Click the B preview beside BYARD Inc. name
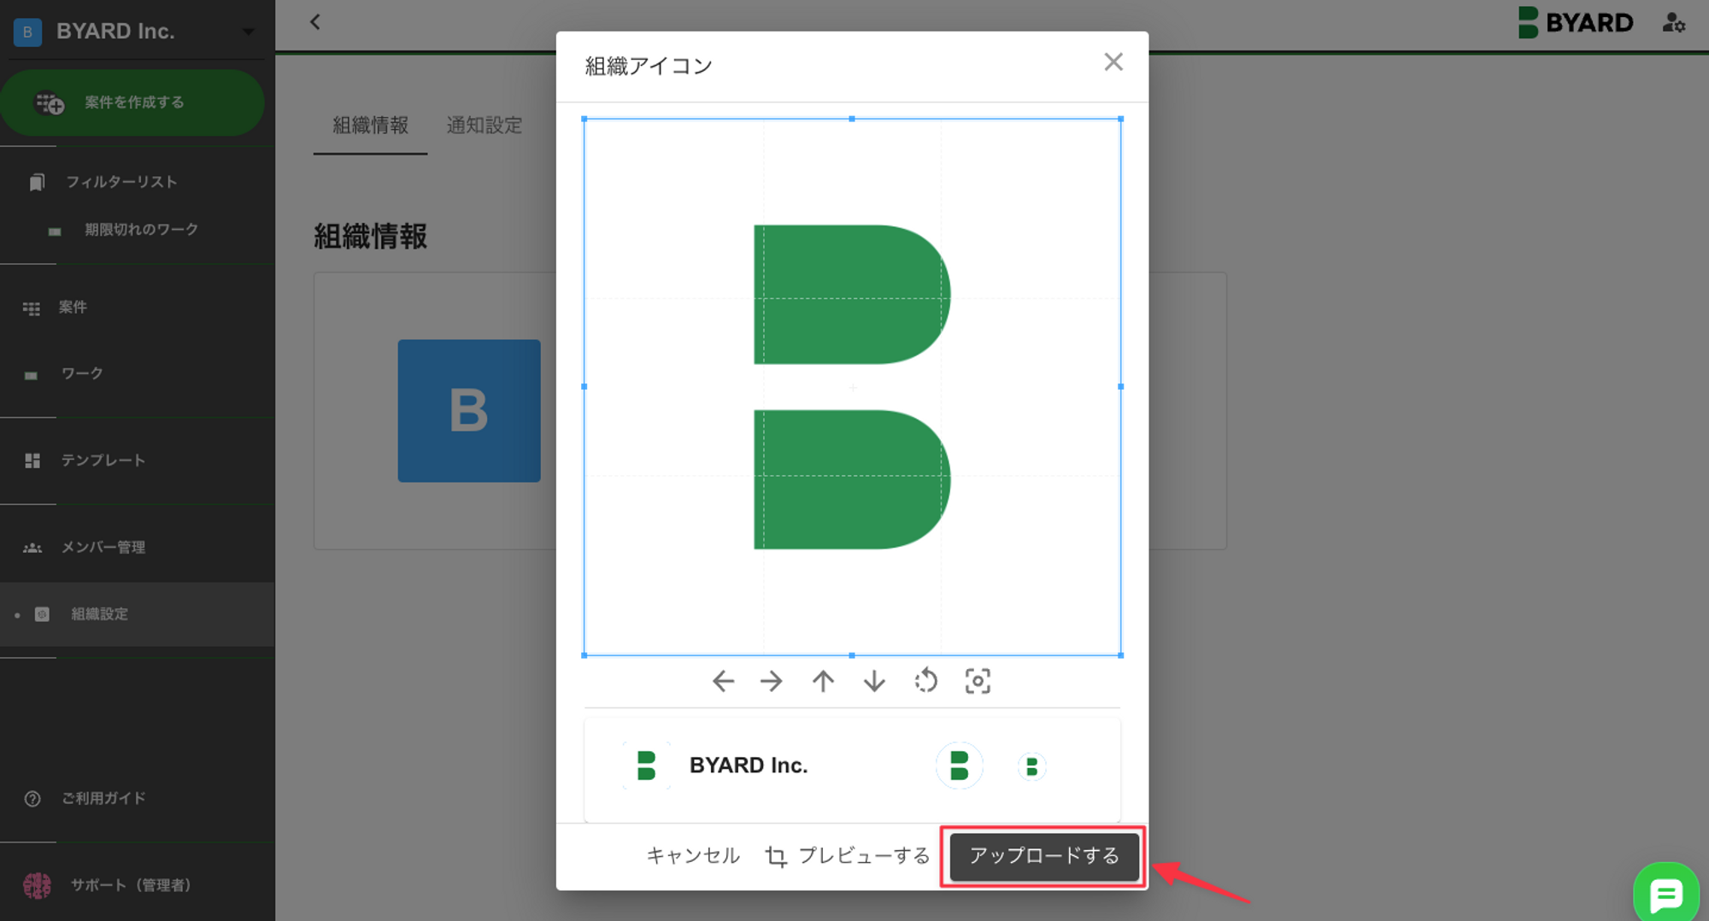1709x921 pixels. (646, 766)
